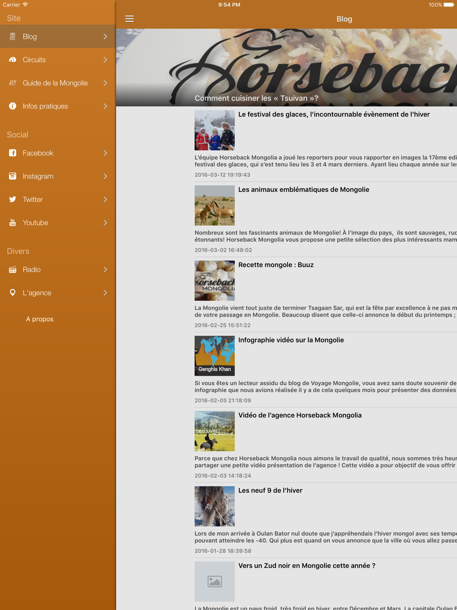Open the Radio menu item
Screen dimensions: 457x610
[58, 270]
